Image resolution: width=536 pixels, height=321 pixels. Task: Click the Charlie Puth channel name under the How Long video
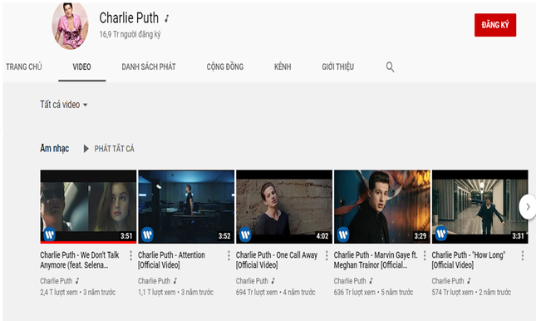(448, 281)
